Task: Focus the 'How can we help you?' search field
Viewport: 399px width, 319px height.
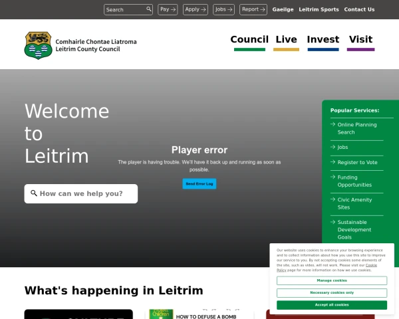Action: click(81, 193)
